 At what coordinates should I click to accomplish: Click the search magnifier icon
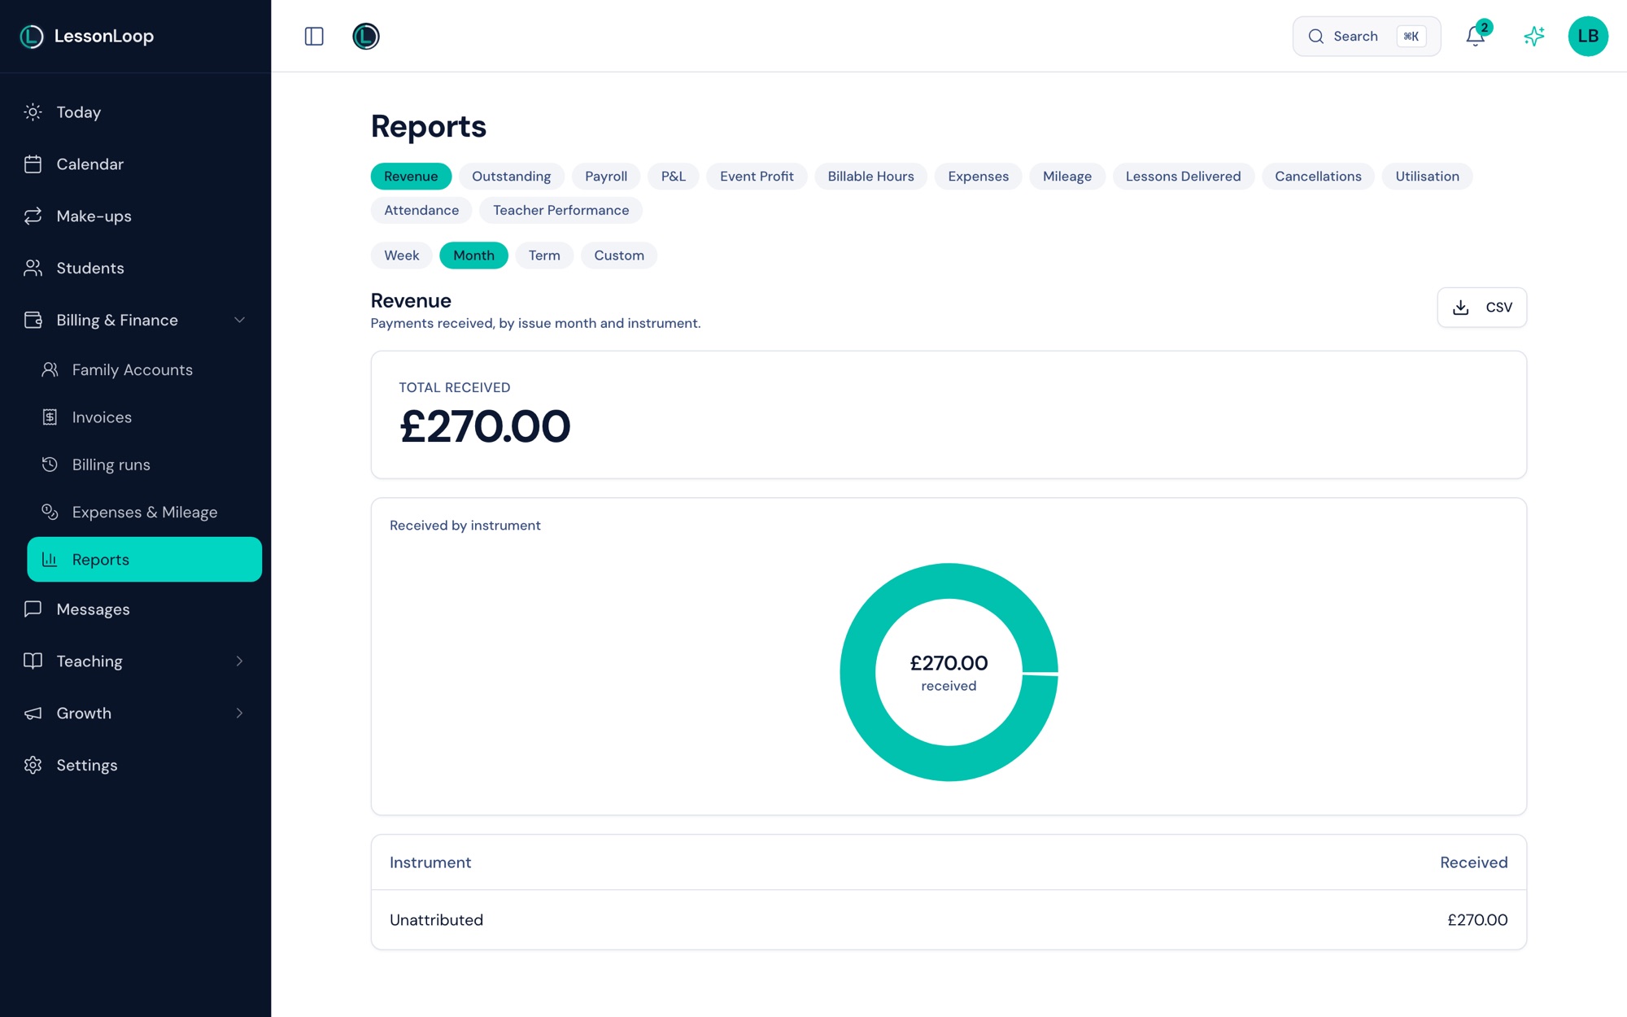[x=1315, y=37]
